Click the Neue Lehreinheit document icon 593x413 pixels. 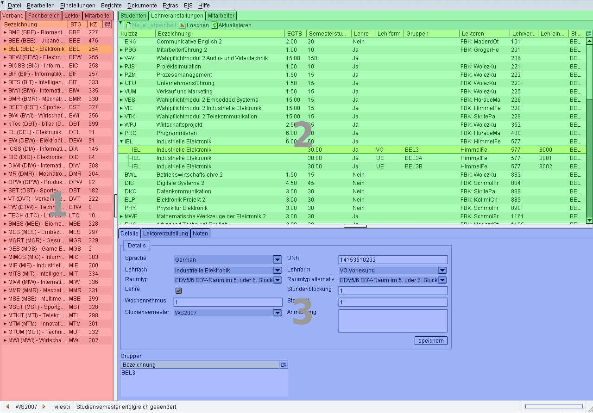pos(128,25)
